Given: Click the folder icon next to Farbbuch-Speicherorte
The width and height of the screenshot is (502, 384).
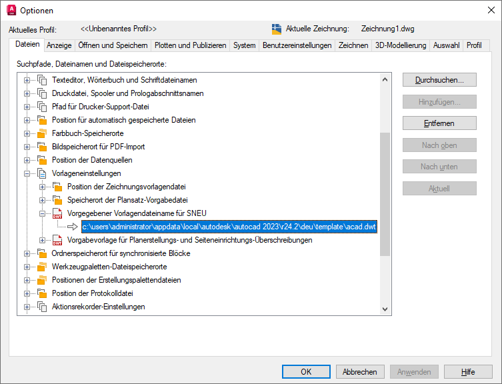Looking at the screenshot, I should (42, 133).
